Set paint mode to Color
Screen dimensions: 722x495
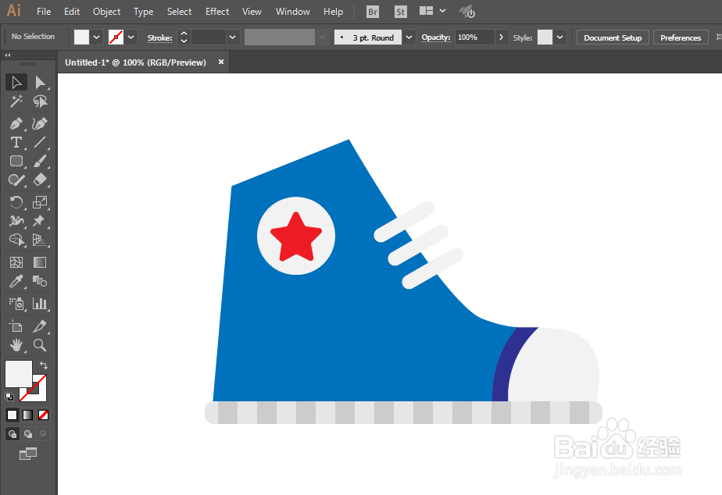13,415
